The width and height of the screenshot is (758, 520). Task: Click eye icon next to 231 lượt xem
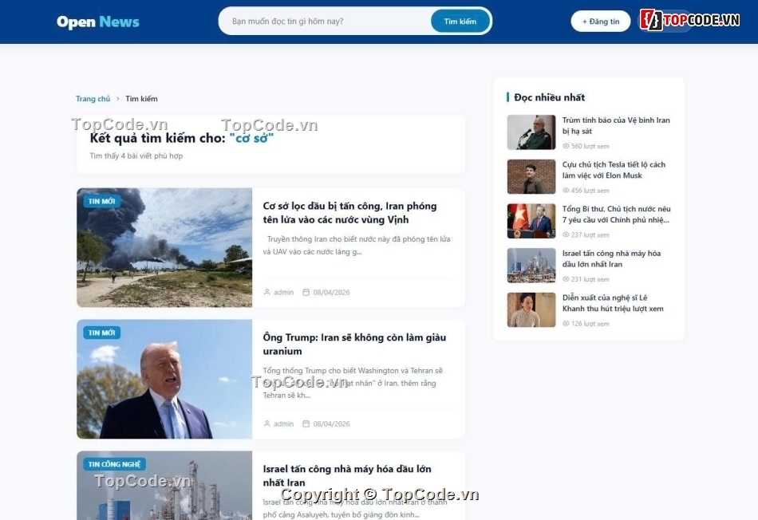coord(566,279)
